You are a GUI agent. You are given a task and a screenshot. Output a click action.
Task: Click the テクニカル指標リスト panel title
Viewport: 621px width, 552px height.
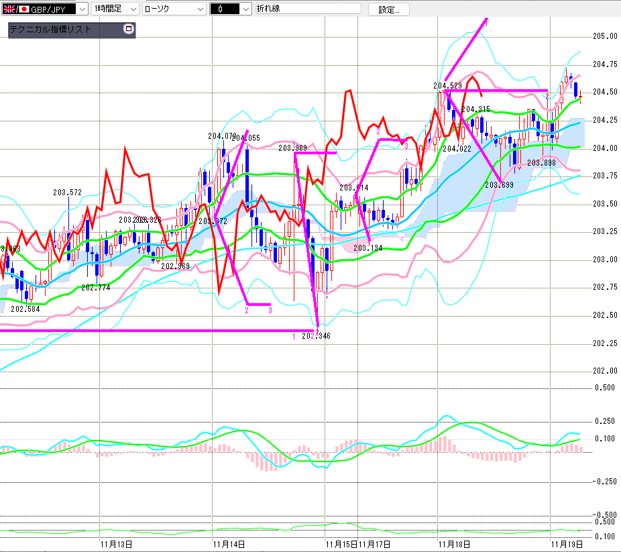point(51,30)
